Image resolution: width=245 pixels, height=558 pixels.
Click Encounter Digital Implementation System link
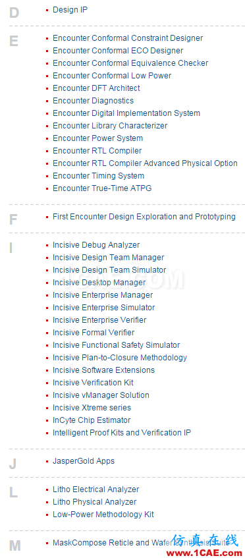[x=126, y=113]
